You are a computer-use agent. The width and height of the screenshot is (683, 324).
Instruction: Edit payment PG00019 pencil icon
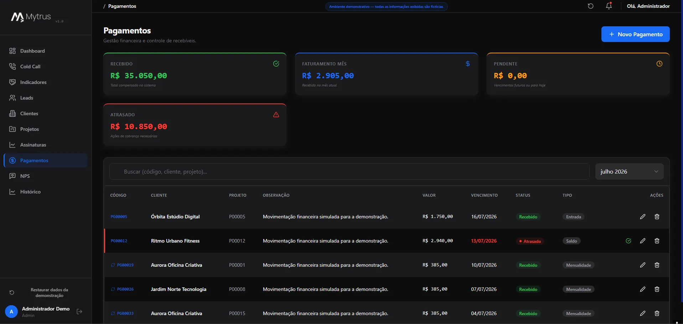click(x=643, y=265)
